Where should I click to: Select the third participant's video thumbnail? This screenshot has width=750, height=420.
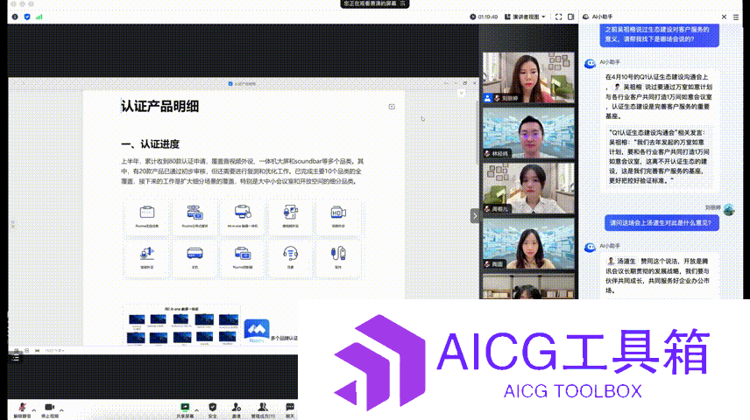click(x=528, y=188)
